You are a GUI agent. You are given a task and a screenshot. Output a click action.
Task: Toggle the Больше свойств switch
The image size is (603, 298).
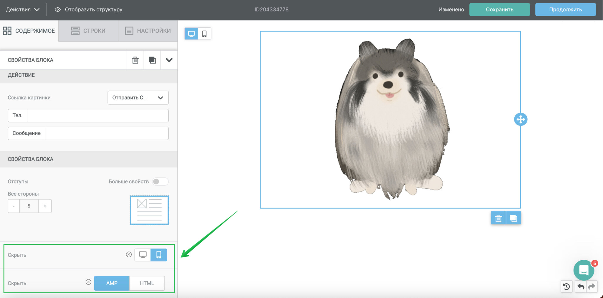click(160, 181)
